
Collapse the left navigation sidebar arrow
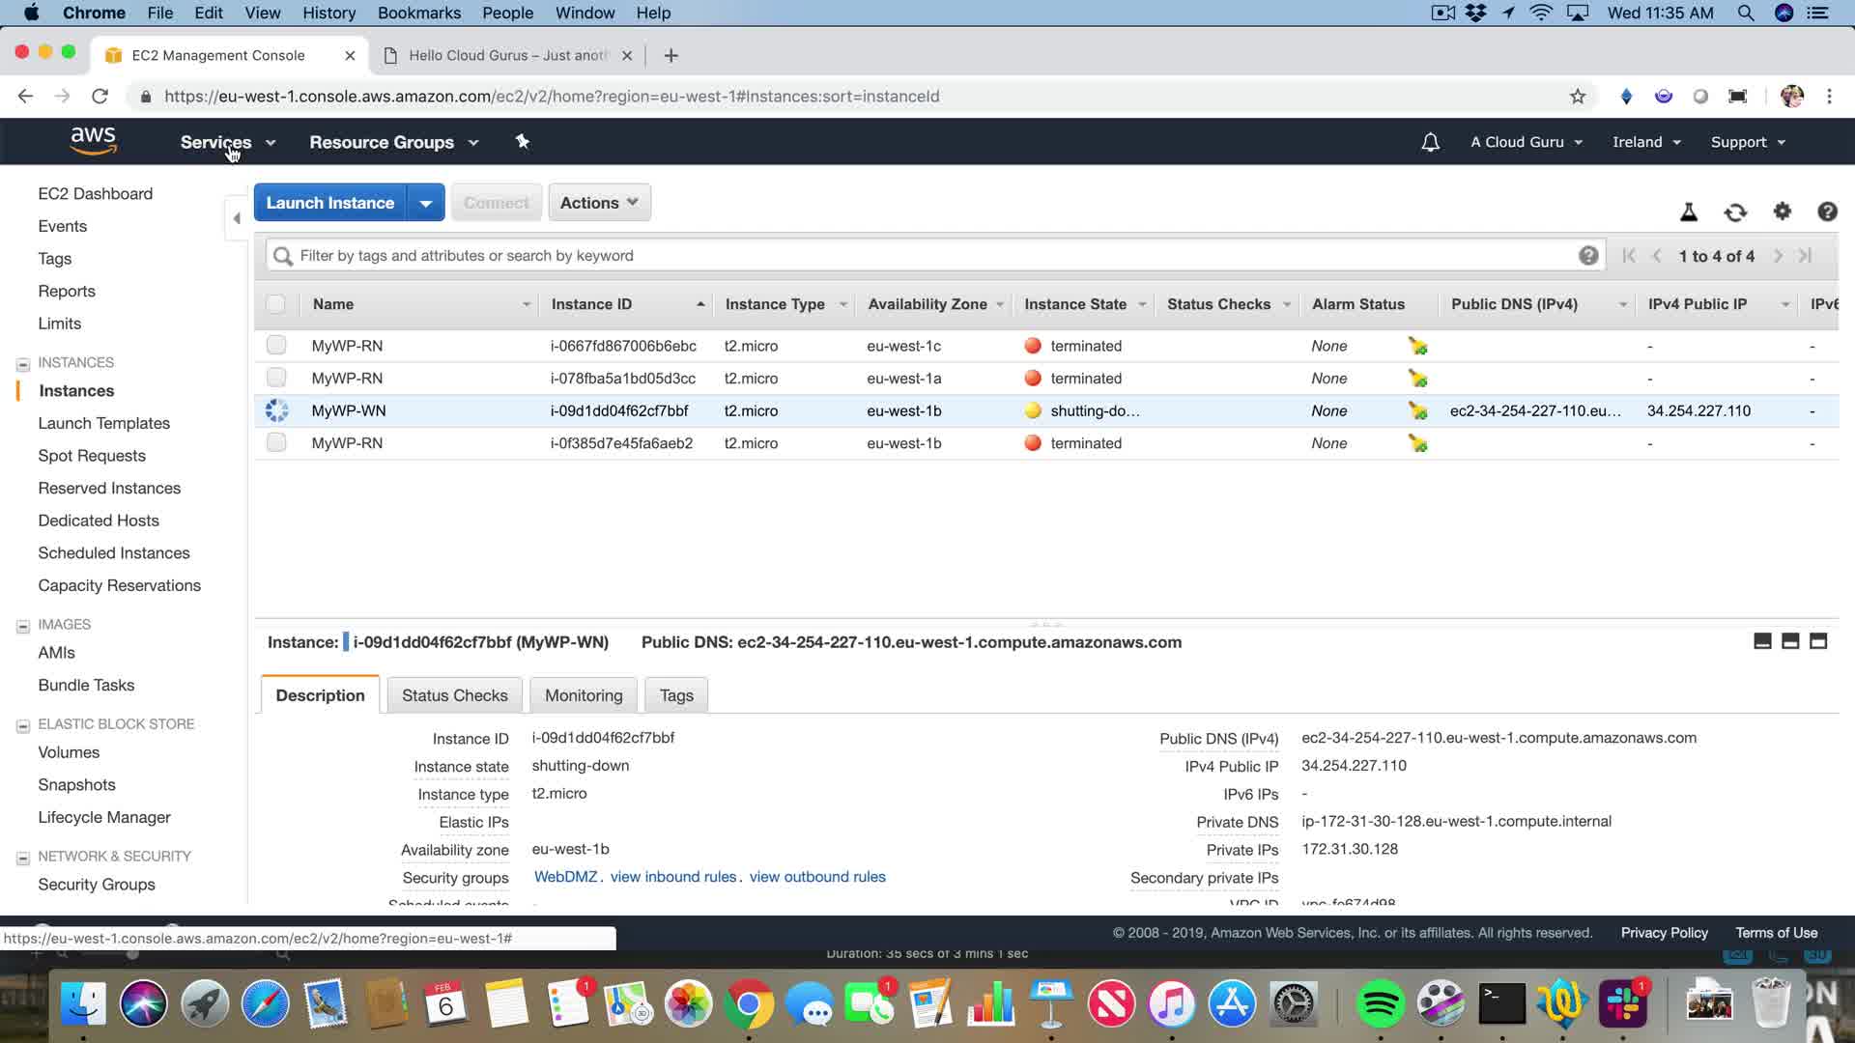click(x=237, y=218)
